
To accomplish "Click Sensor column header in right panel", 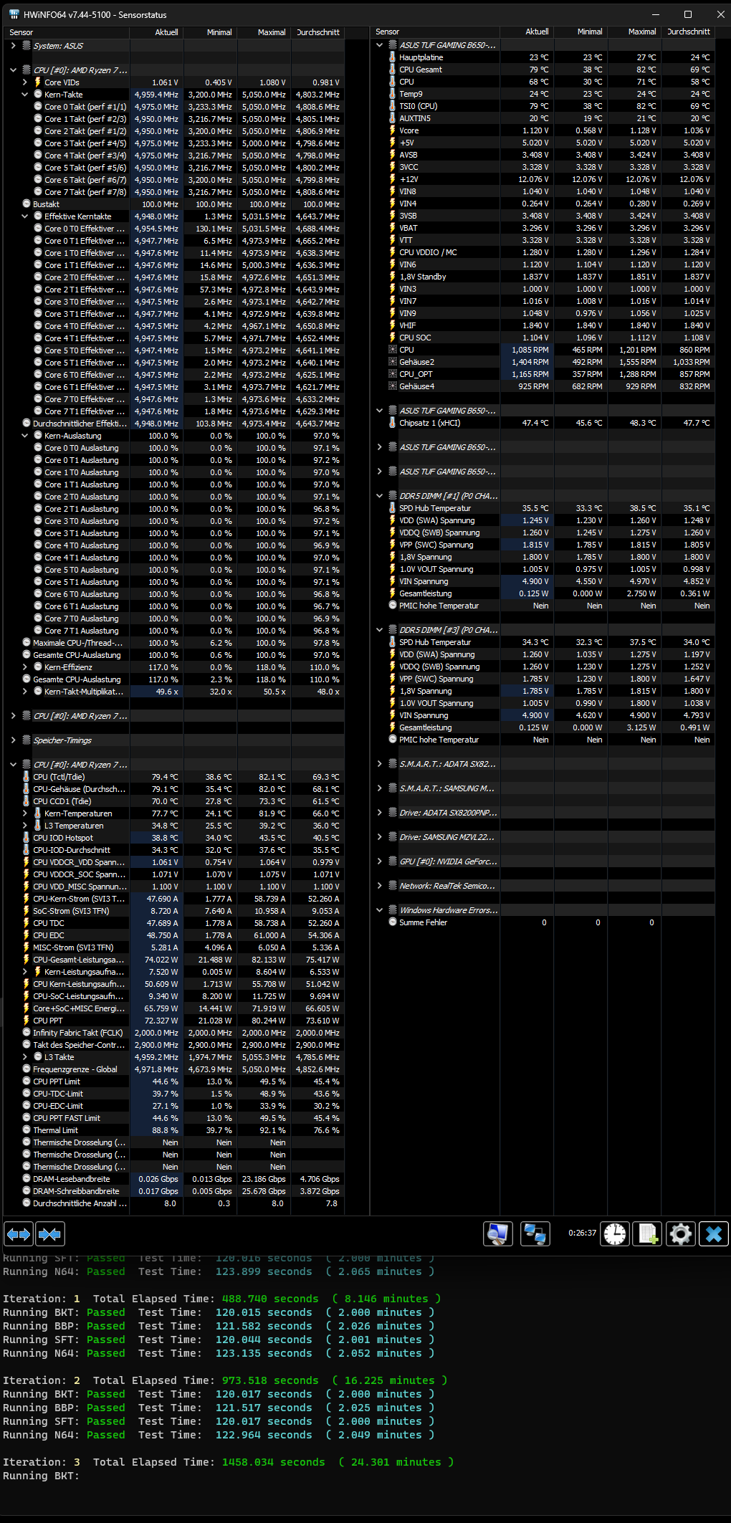I will (x=435, y=32).
